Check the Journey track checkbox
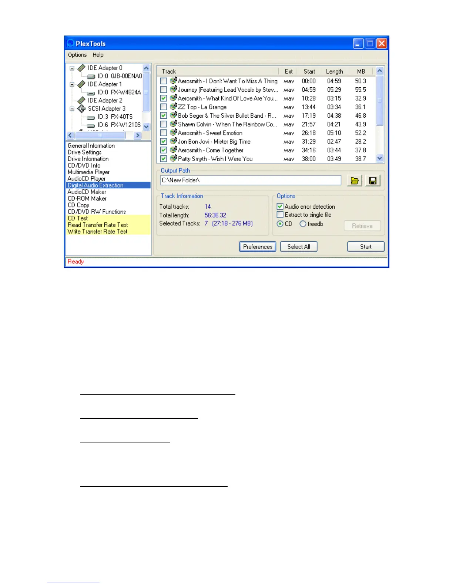453x586 pixels. coord(163,90)
